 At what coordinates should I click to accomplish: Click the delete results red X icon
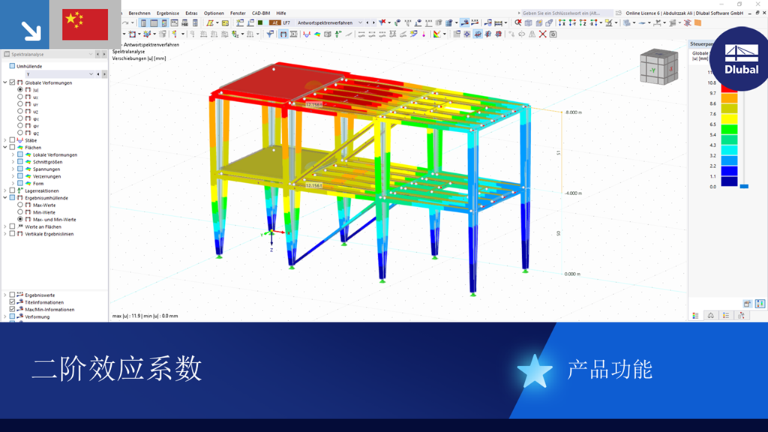(543, 34)
